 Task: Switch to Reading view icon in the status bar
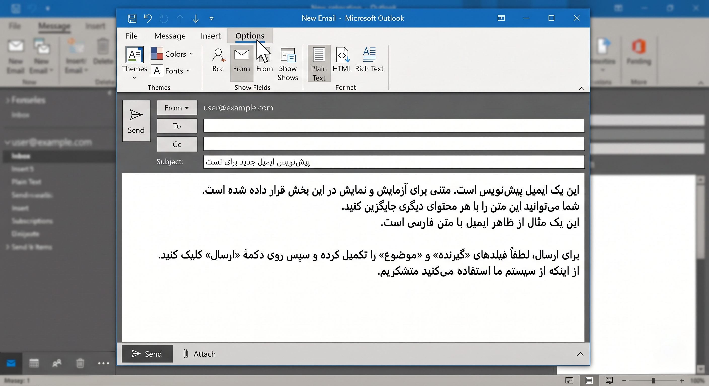point(609,380)
